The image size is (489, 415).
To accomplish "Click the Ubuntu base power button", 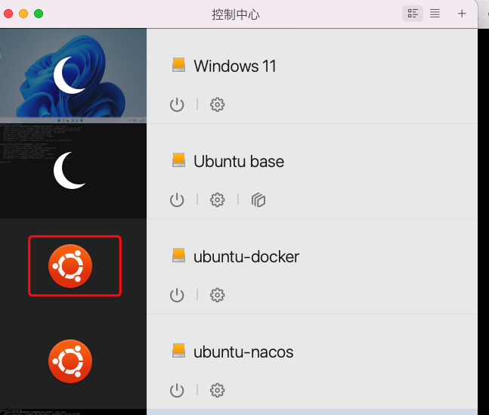I will click(x=177, y=200).
